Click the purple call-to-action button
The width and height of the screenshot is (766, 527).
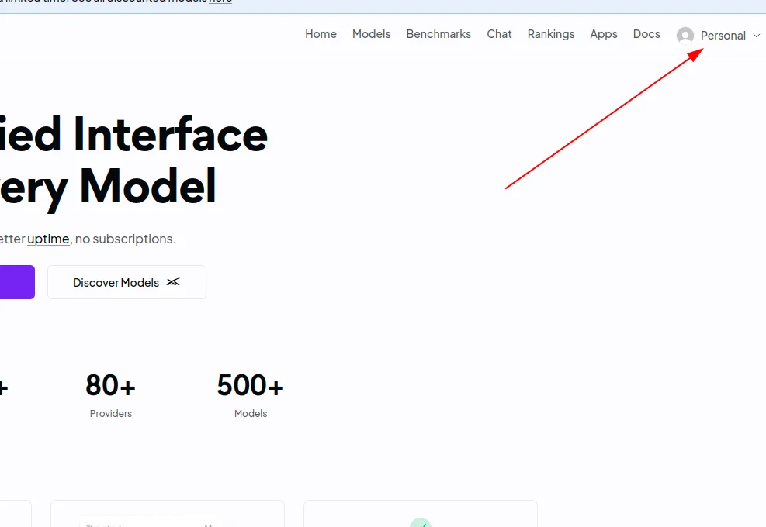(x=17, y=282)
